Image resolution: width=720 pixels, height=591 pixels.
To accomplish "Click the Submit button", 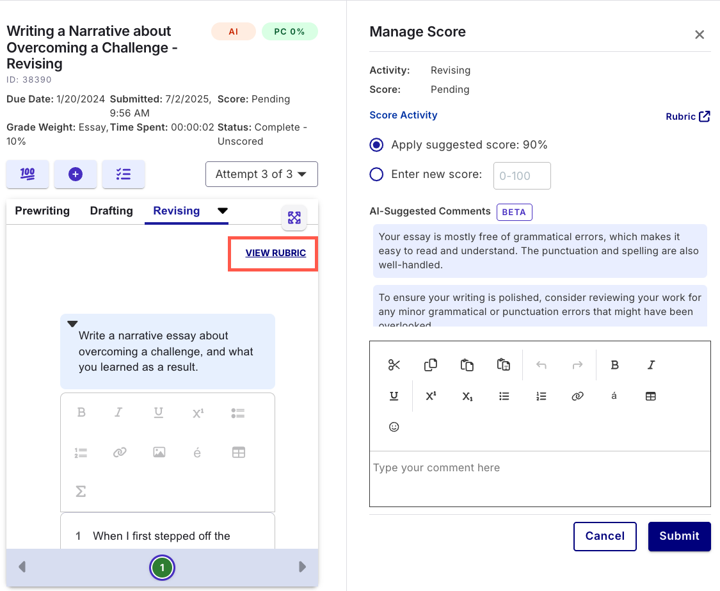I will 679,536.
